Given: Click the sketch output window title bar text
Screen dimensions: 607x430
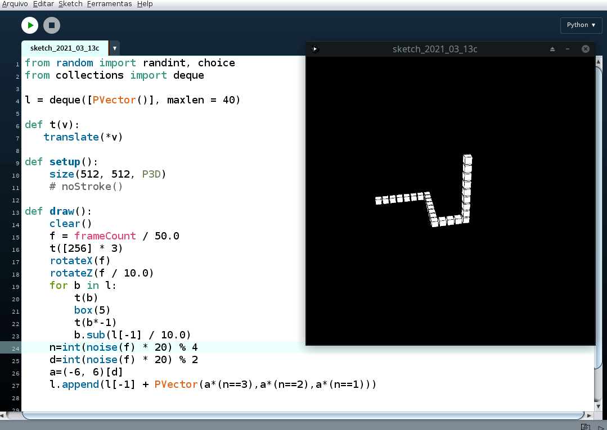Looking at the screenshot, I should (435, 49).
